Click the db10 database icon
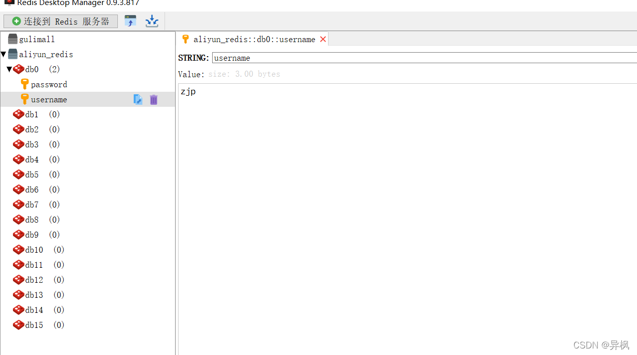637x355 pixels. (x=19, y=250)
